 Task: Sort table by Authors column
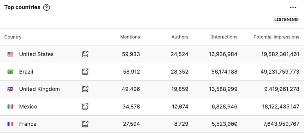[180, 37]
